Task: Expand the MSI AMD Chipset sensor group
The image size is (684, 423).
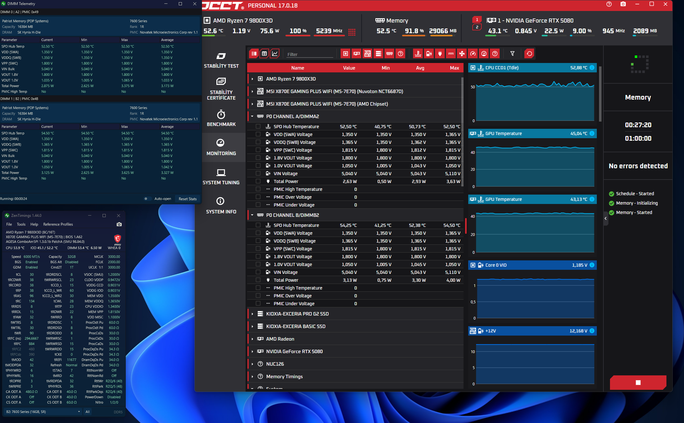Action: (252, 104)
